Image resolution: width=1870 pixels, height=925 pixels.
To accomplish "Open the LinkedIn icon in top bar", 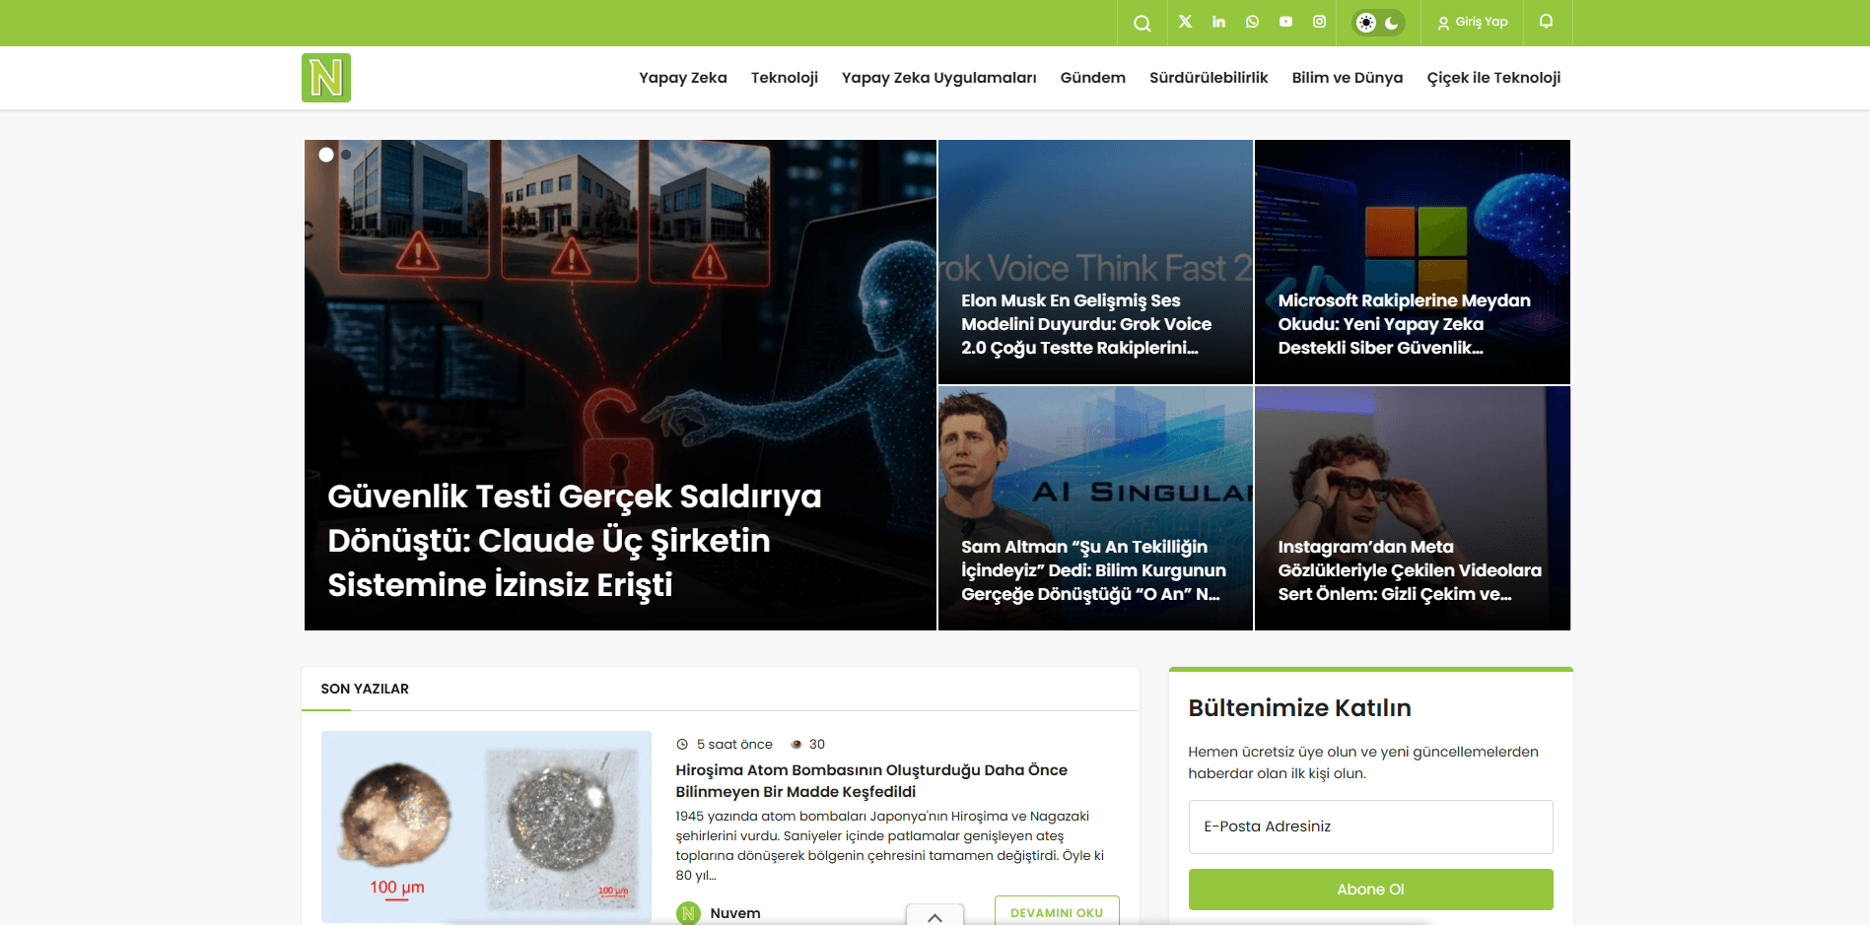I will [x=1218, y=22].
